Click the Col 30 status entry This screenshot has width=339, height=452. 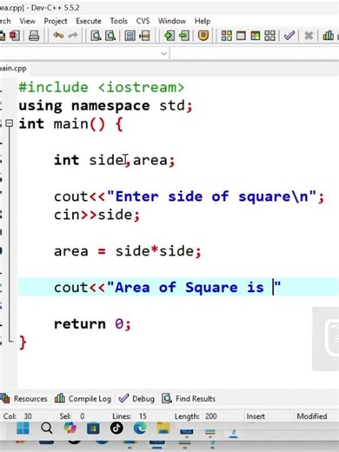(17, 416)
